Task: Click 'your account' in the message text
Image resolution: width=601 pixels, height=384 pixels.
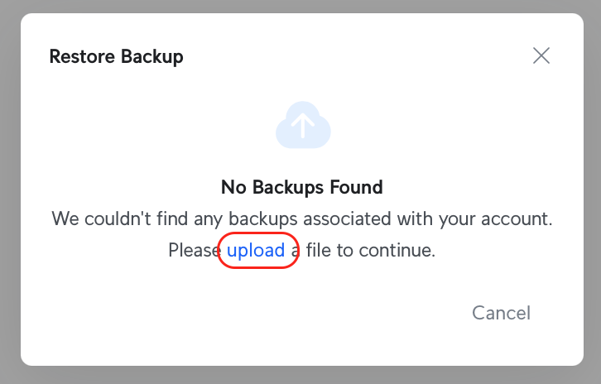Action: (x=495, y=219)
